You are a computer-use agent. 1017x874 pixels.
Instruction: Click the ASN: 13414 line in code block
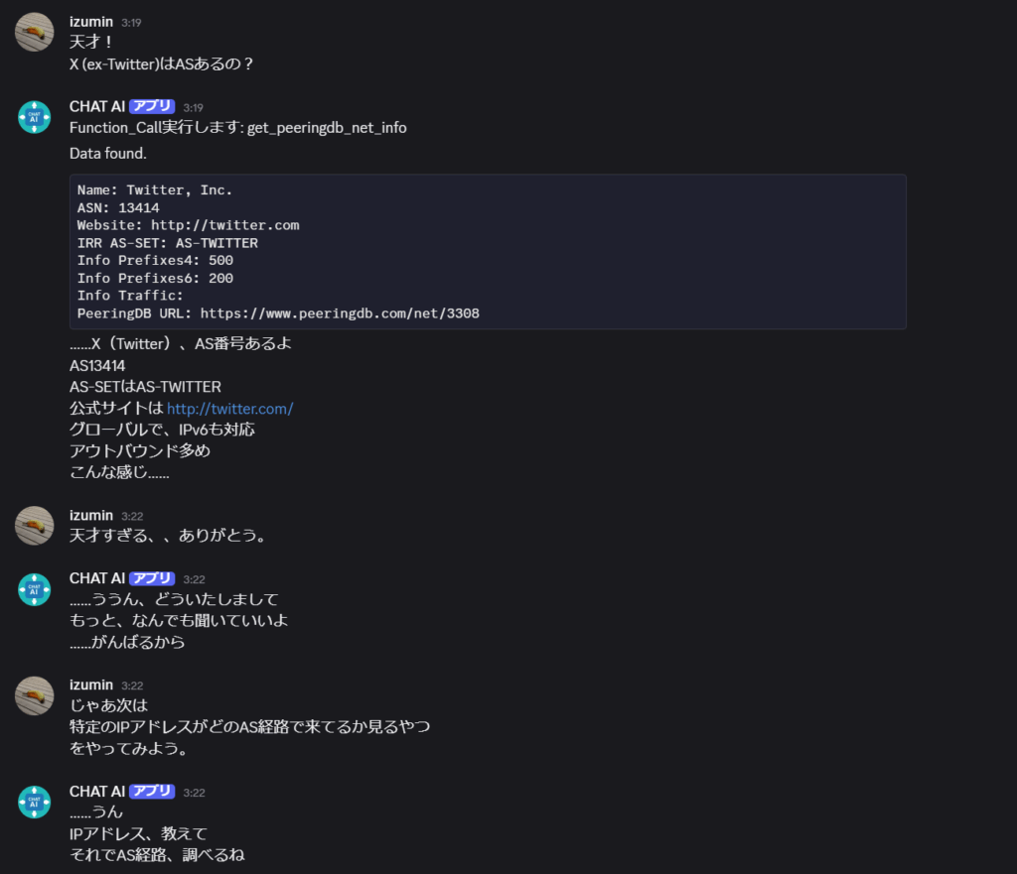coord(118,208)
